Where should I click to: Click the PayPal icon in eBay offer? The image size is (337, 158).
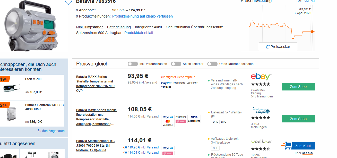[x=166, y=83]
